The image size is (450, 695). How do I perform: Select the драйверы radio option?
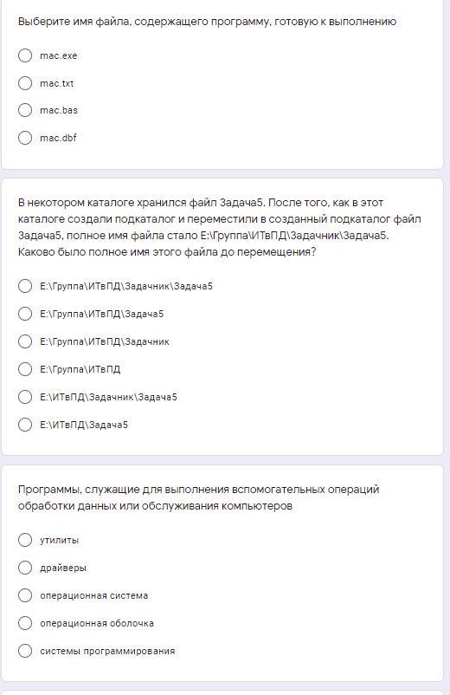click(x=25, y=568)
